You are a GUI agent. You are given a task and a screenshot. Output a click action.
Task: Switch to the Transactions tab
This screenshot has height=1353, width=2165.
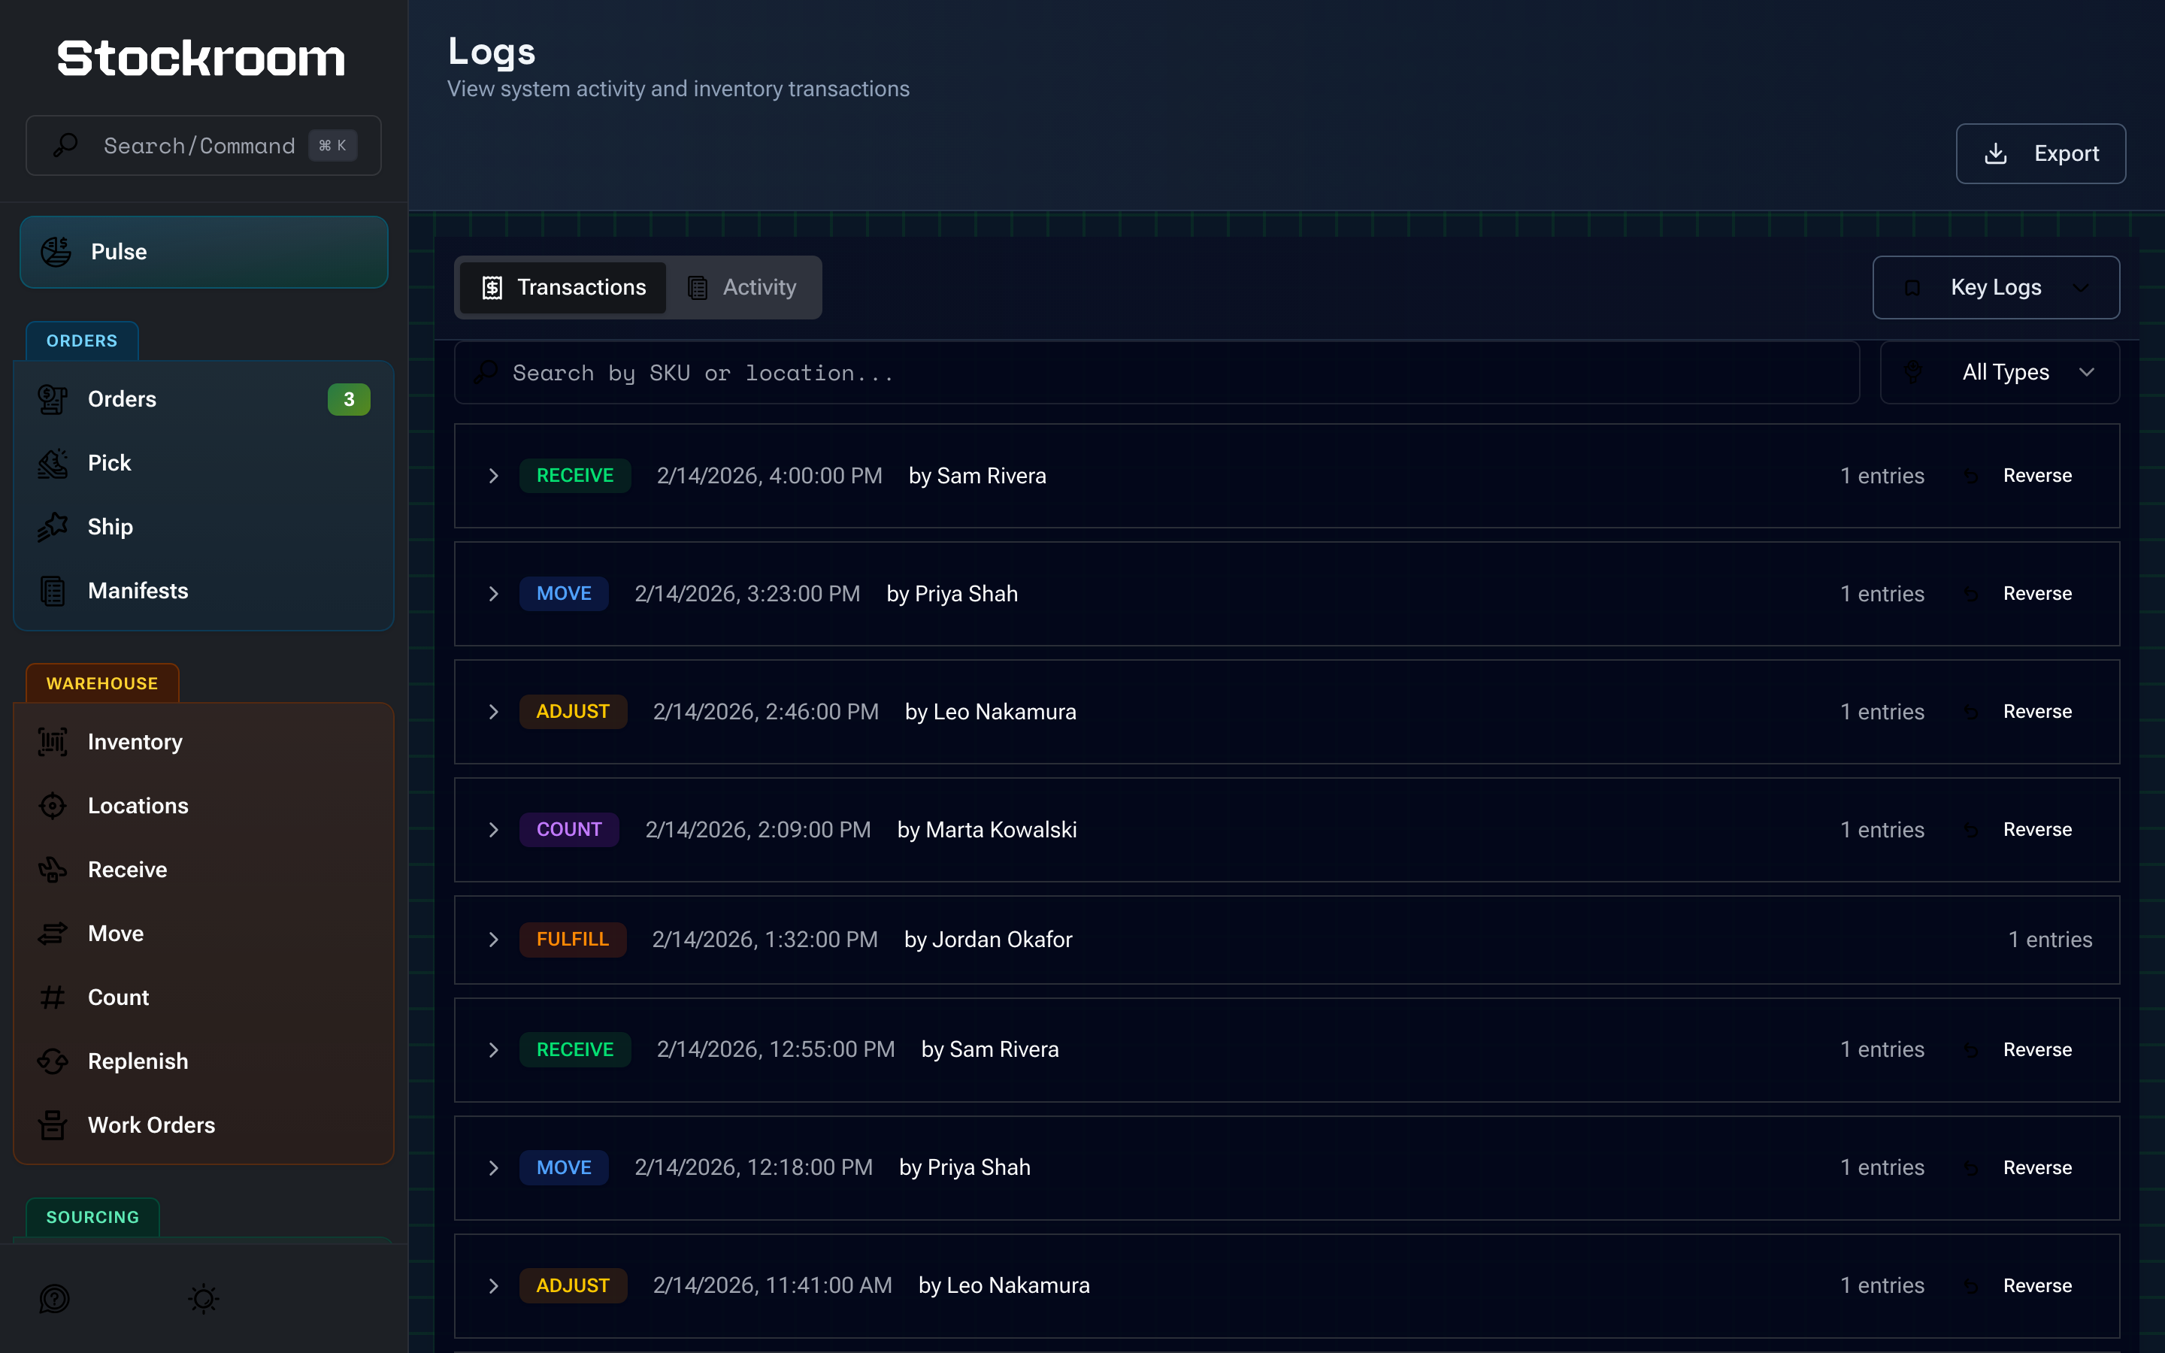pos(563,288)
